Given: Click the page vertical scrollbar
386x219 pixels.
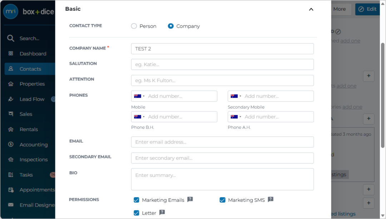Looking at the screenshot, I should tap(382, 96).
